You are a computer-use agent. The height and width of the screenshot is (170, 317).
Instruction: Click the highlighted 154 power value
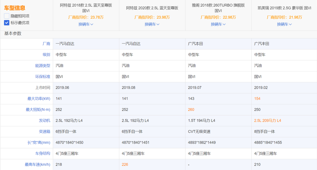coord(257,99)
